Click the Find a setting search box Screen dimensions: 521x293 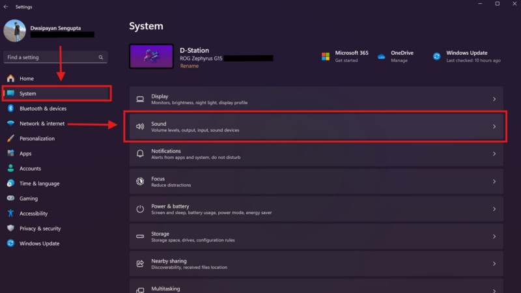click(x=51, y=57)
